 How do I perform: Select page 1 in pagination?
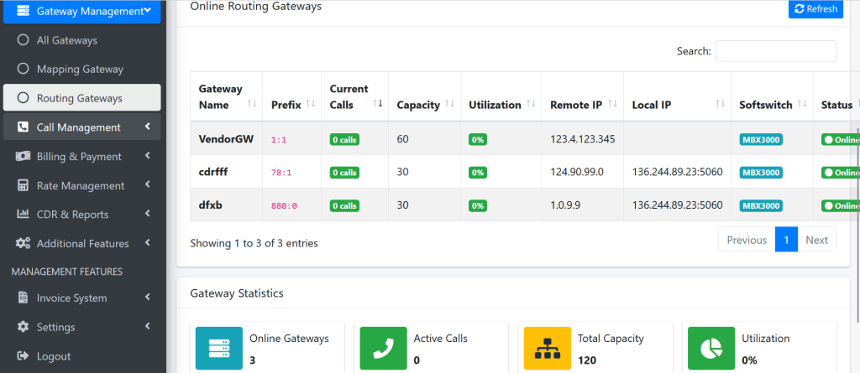pyautogui.click(x=786, y=240)
